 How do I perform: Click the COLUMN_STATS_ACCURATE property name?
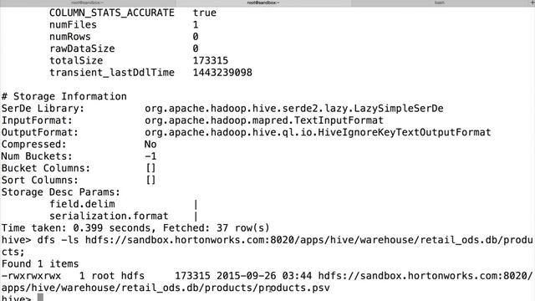pos(112,13)
